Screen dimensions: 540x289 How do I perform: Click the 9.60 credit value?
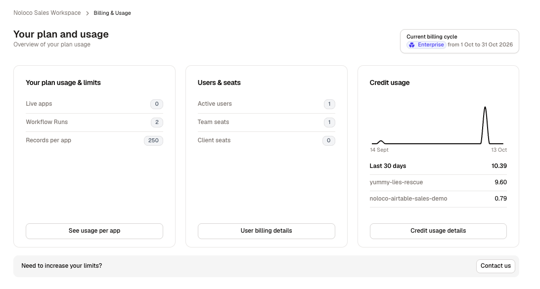coord(501,182)
